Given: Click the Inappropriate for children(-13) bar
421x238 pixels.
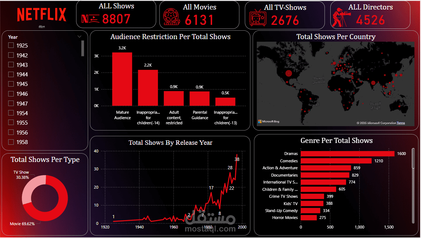Looking at the screenshot, I should click(225, 102).
